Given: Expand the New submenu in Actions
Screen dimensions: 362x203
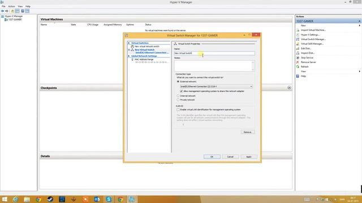Looking at the screenshot, I should click(x=359, y=25).
